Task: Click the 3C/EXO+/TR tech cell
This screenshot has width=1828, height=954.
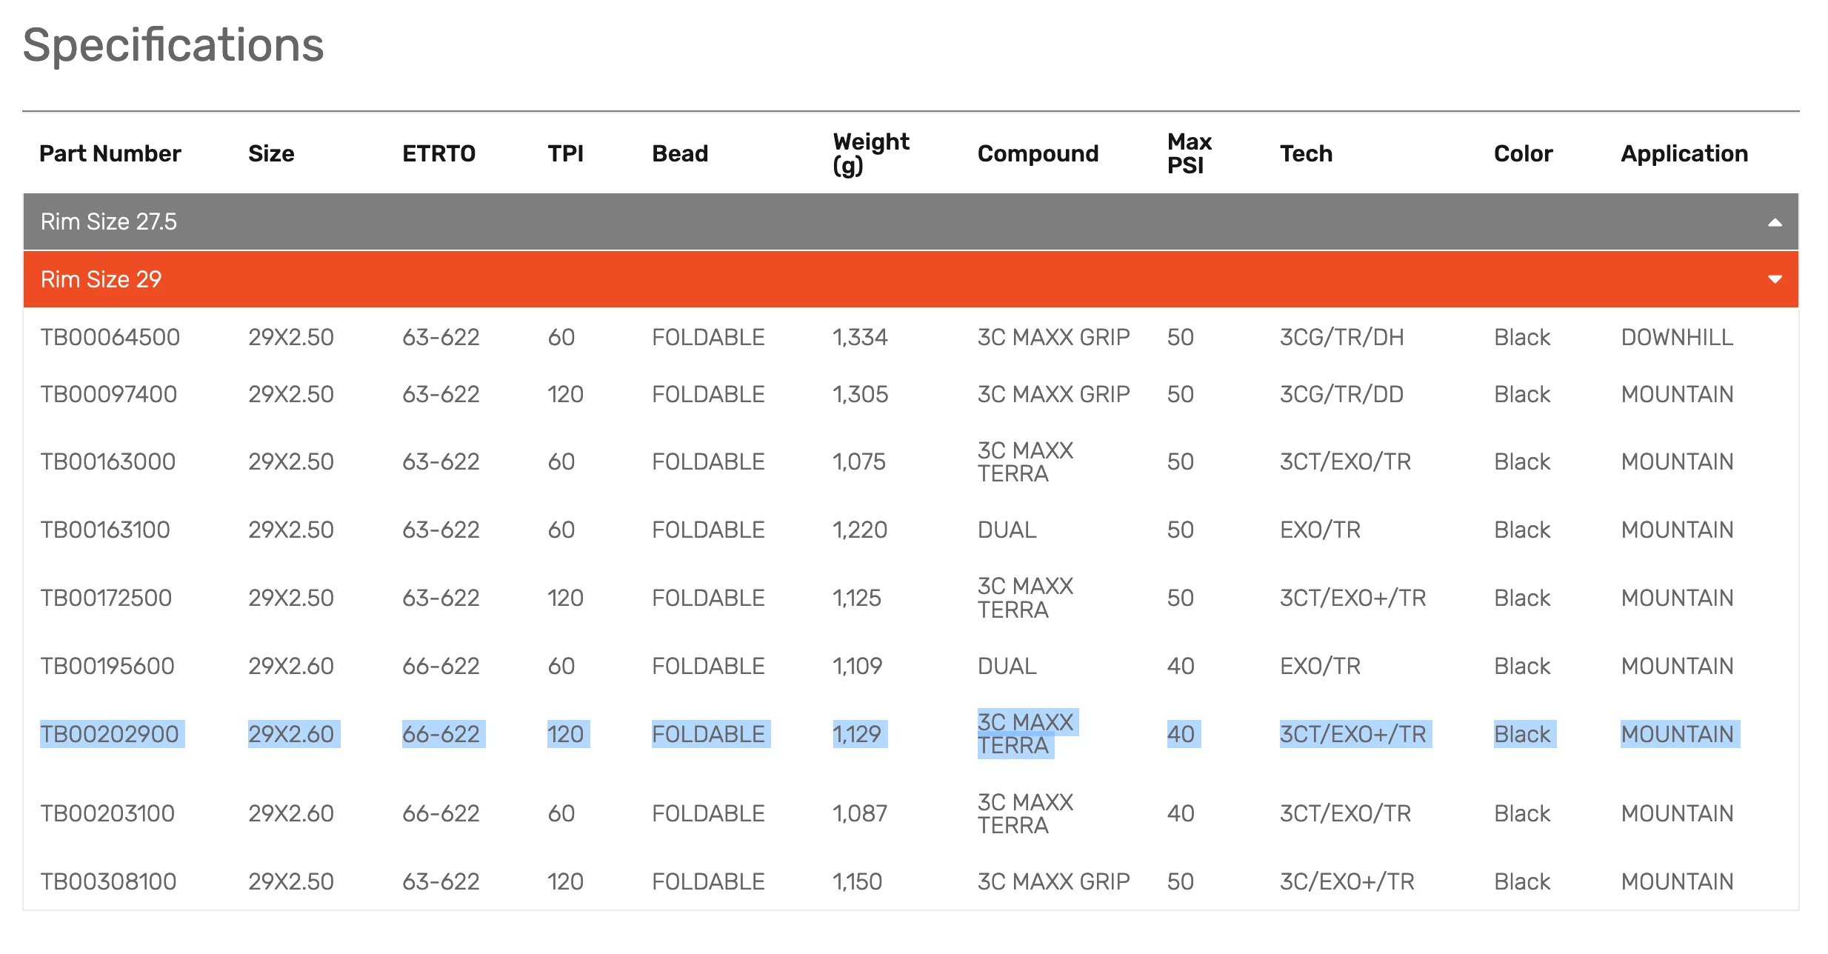Action: [x=1347, y=881]
